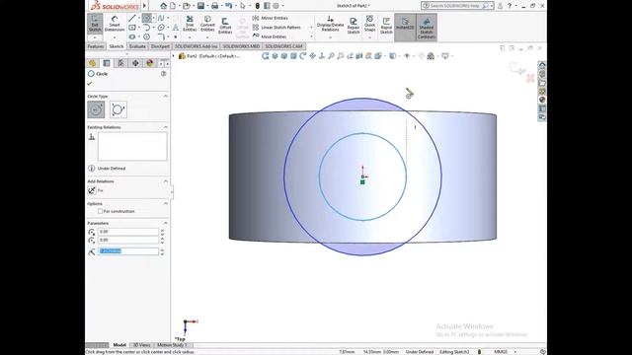Image resolution: width=632 pixels, height=355 pixels.
Task: Click the Save icon
Action: (200, 6)
